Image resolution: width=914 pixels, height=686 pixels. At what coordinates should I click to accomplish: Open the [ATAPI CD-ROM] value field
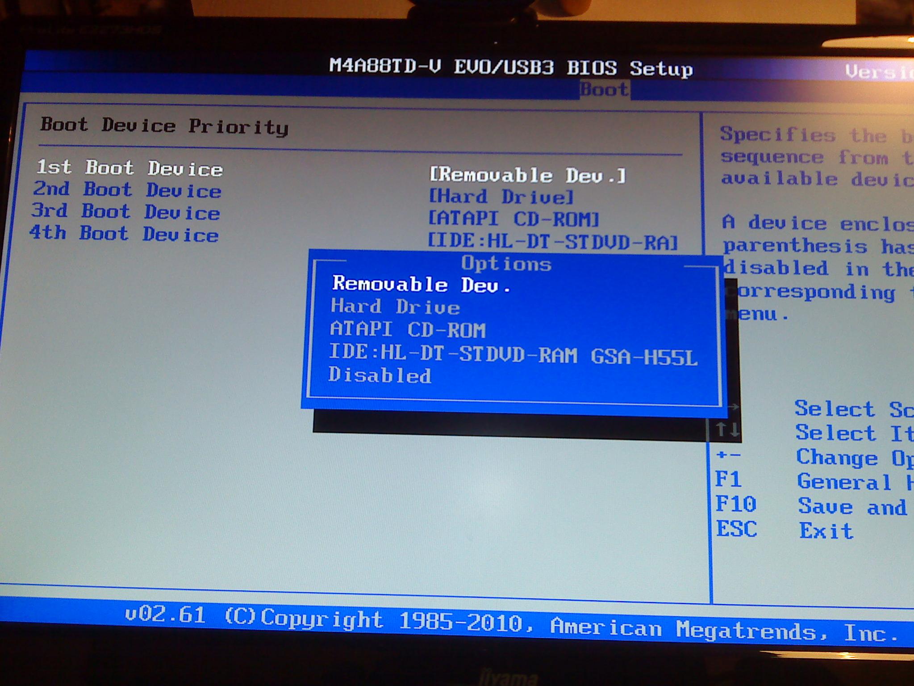(x=513, y=219)
